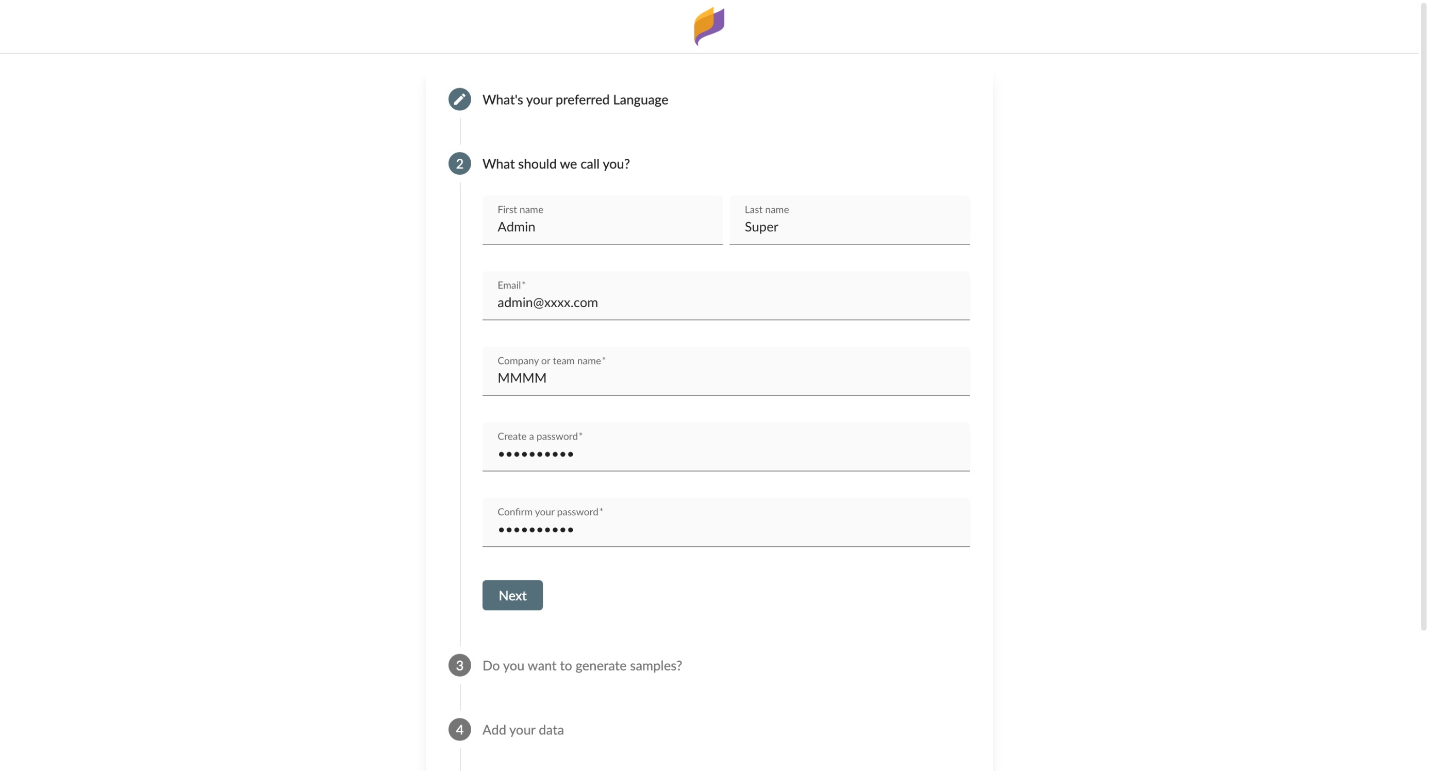Click the Create a password field

click(726, 454)
